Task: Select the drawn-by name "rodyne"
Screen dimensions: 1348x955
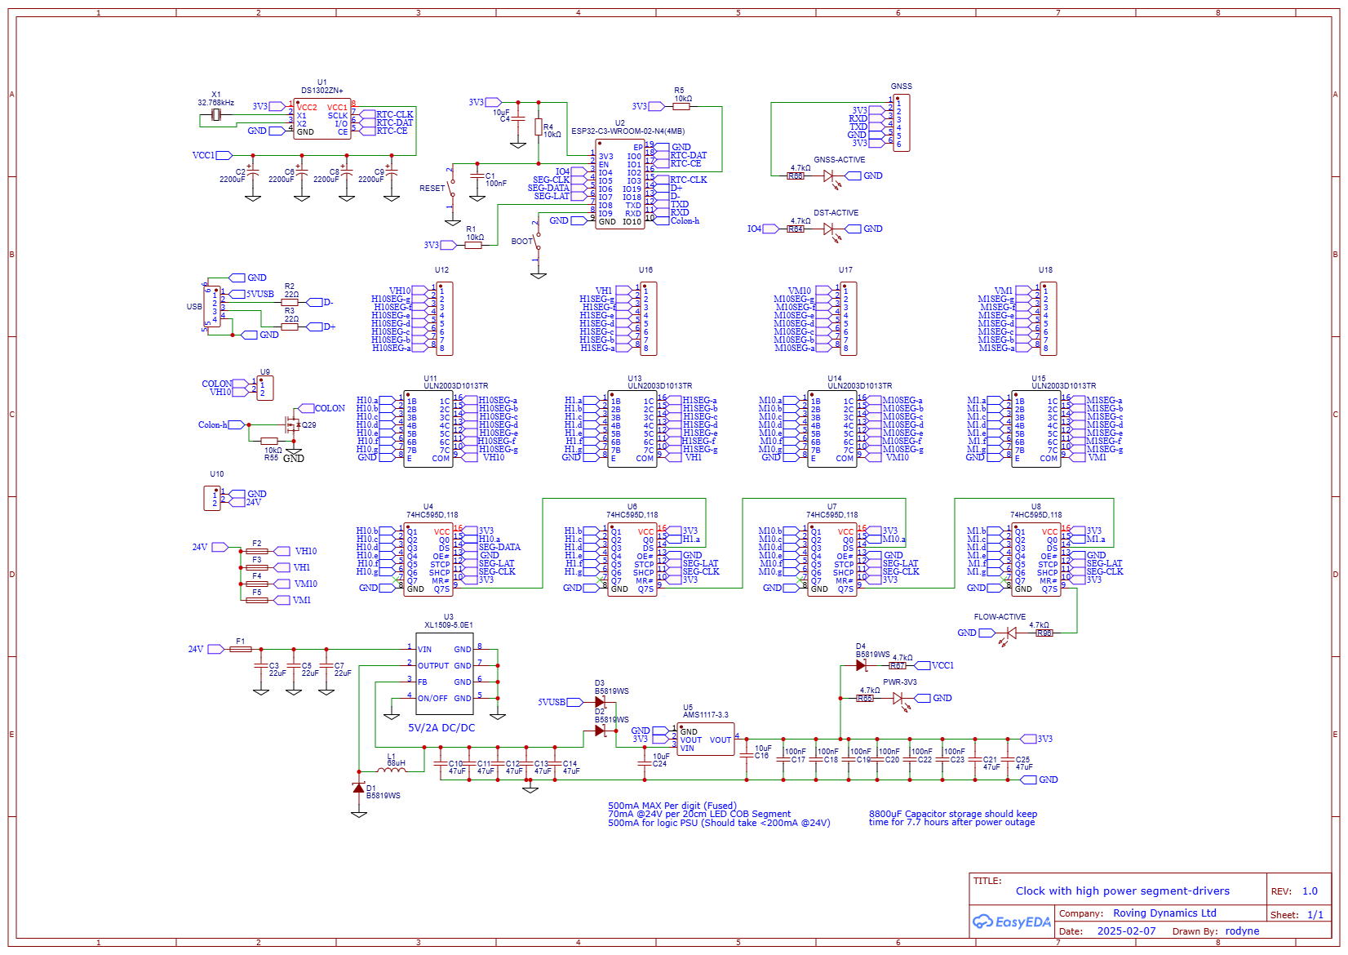Action: coord(1242,931)
